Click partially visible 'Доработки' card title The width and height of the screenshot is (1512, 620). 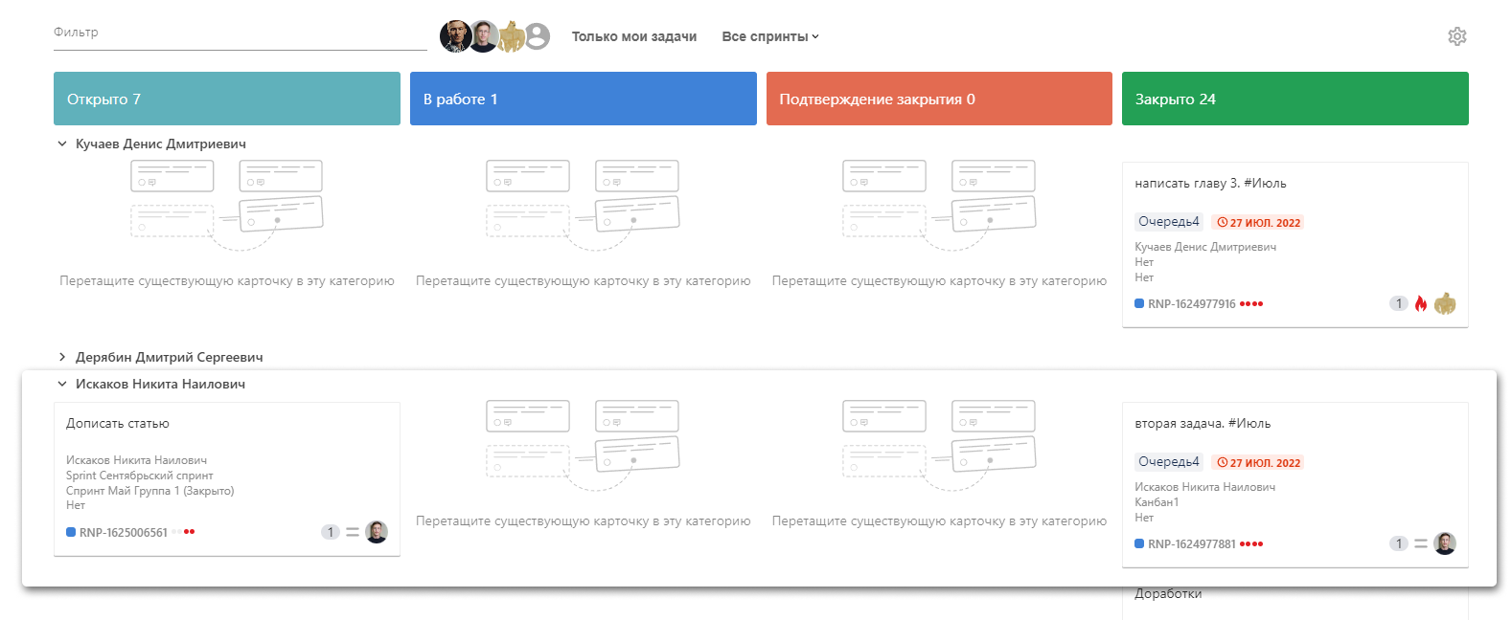1168,594
